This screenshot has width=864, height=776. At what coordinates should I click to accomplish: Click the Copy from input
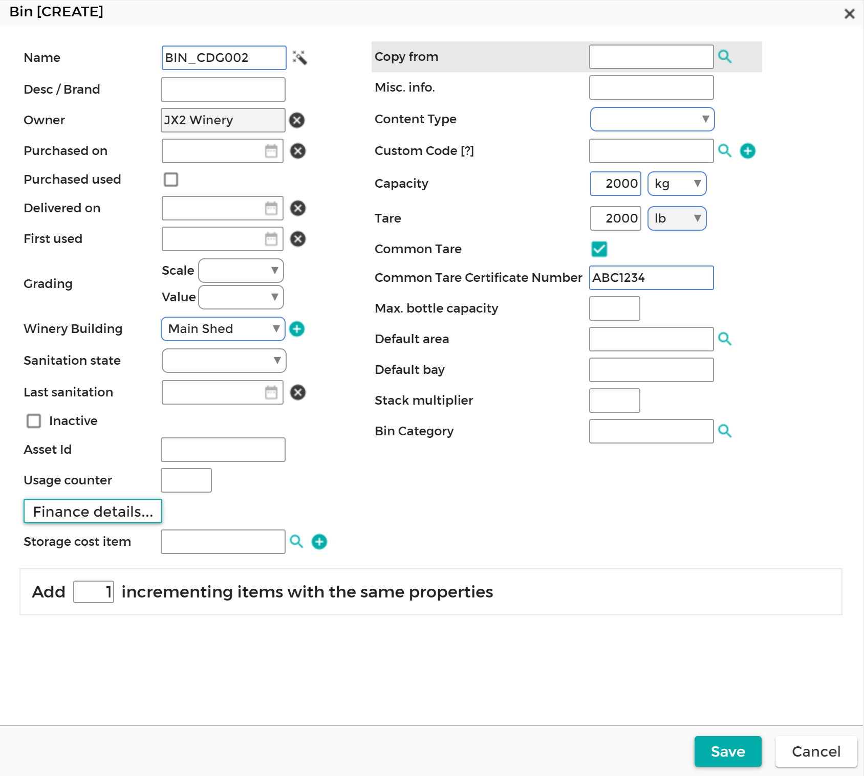(x=652, y=57)
